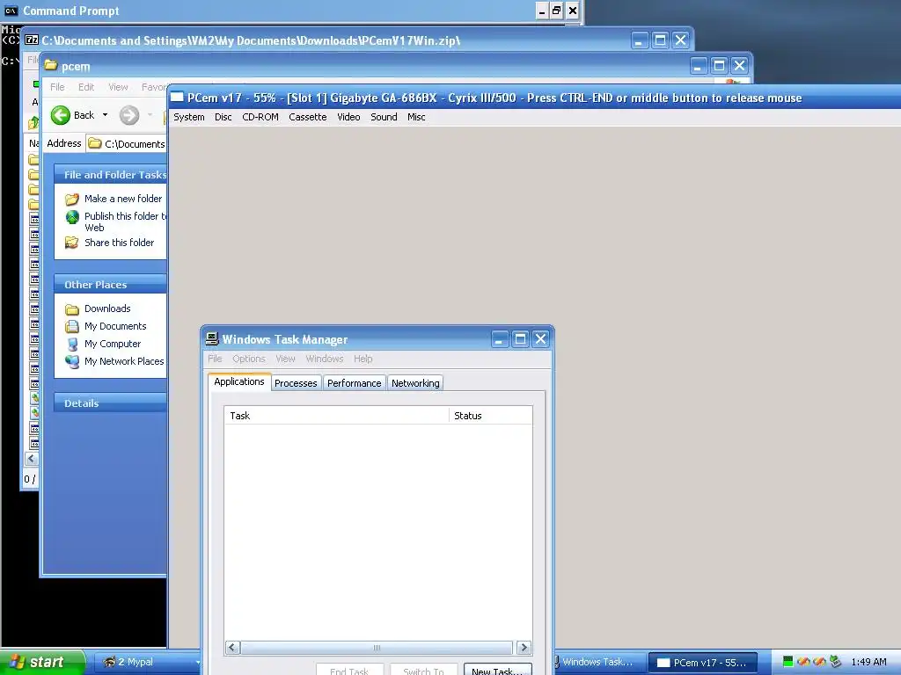The image size is (901, 675).
Task: Click Make a new folder link
Action: tap(123, 199)
